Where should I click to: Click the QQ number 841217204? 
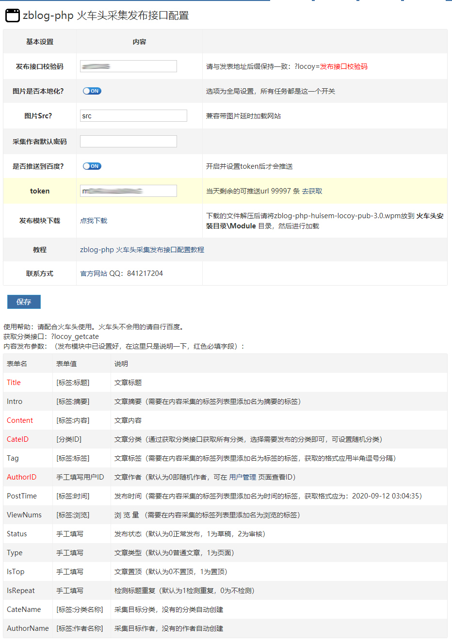[x=145, y=273]
